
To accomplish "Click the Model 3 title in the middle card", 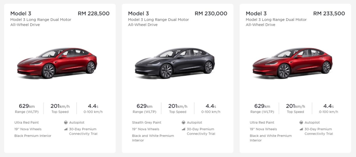I will (x=138, y=13).
